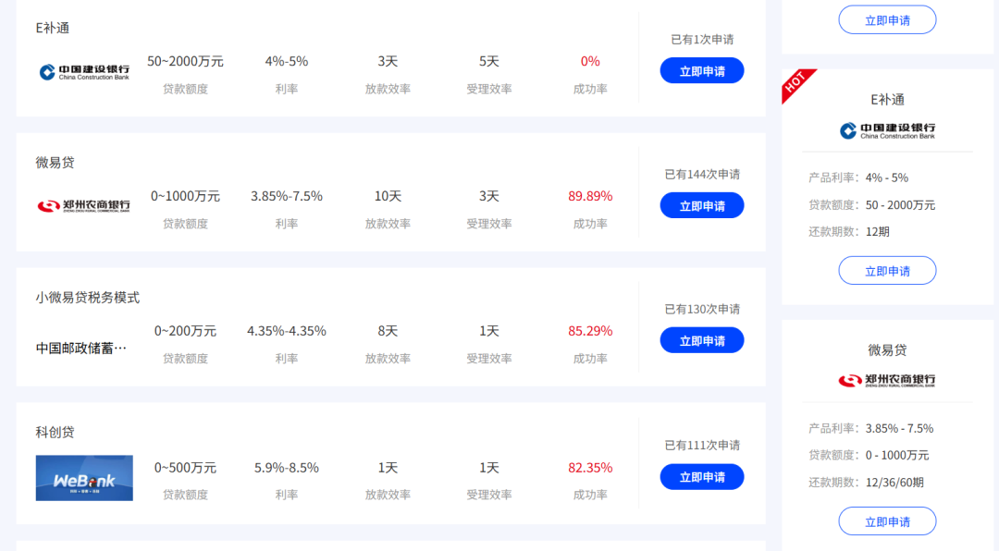Screen dimensions: 999x551
Task: Click outlined 立即申请 button in sidebar E补通 card
Action: tap(887, 271)
